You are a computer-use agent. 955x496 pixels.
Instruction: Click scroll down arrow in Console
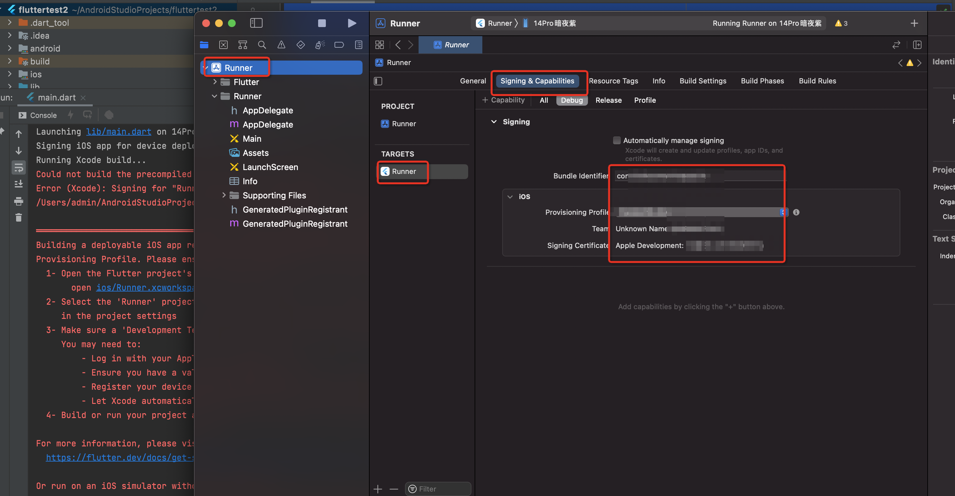[x=19, y=150]
